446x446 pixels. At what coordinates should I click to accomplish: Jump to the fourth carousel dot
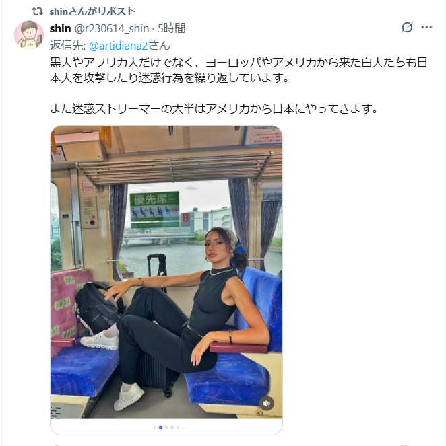(x=172, y=428)
